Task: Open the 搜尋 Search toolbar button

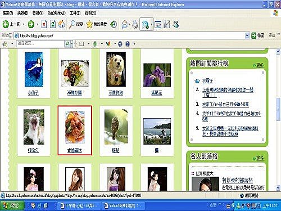Action: 76,24
